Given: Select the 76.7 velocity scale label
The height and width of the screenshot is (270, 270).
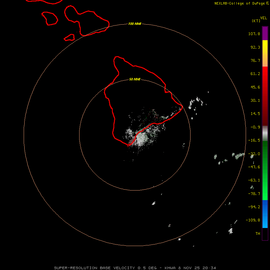Looking at the screenshot, I should pos(255,60).
